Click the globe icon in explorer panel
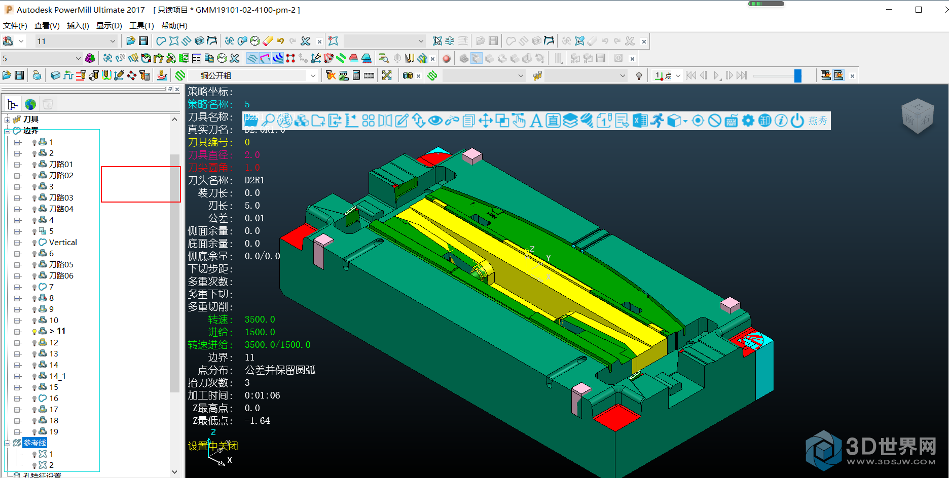949x478 pixels. click(30, 104)
